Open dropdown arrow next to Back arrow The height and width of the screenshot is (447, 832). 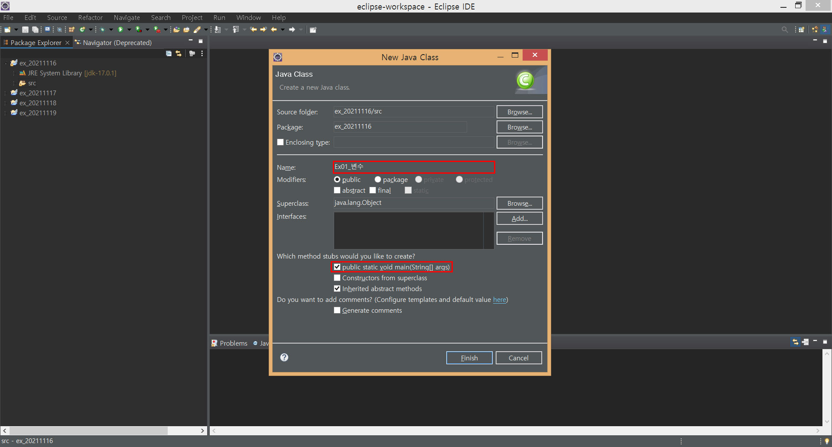(x=283, y=29)
